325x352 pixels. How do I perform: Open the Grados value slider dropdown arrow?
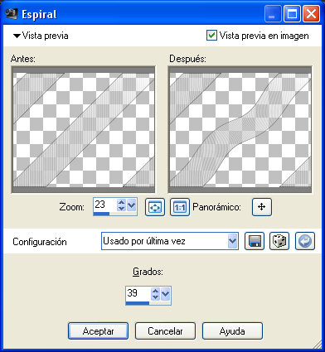tap(166, 294)
